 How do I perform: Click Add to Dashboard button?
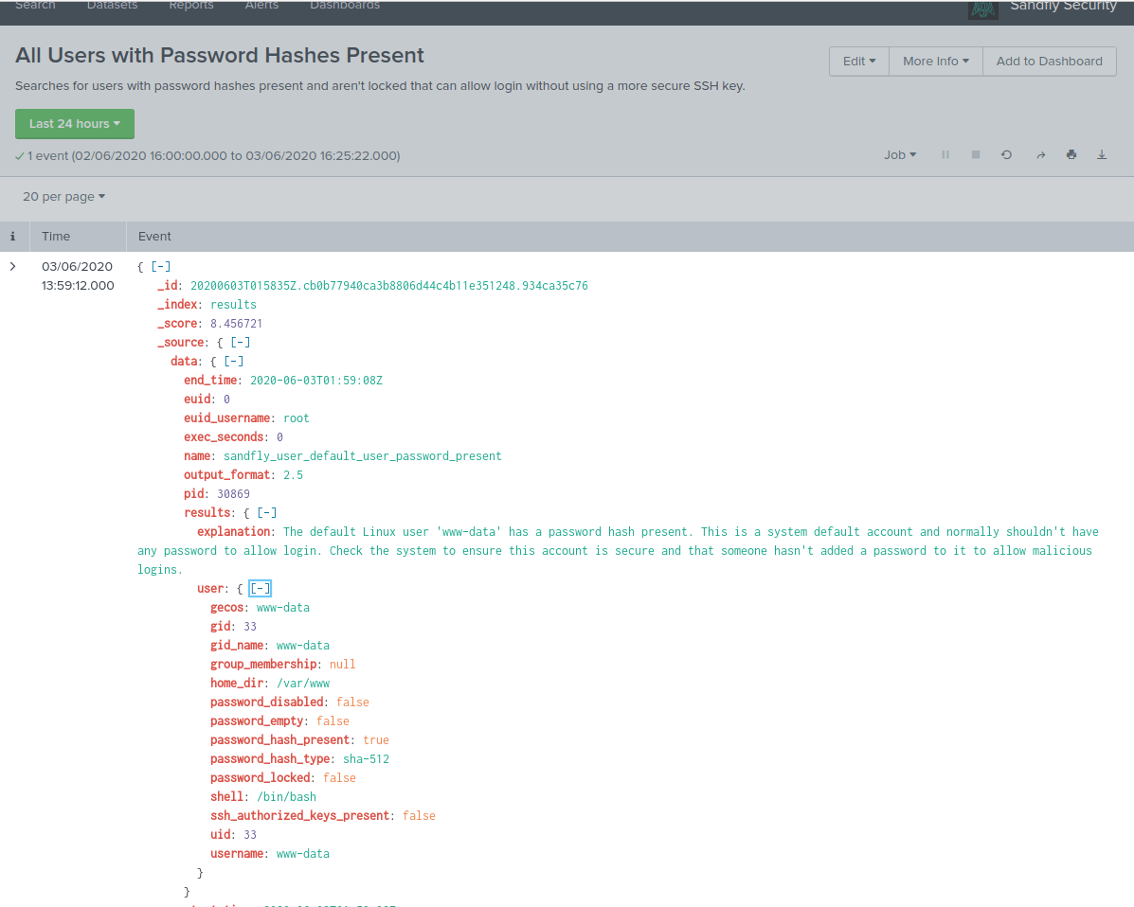click(x=1050, y=62)
